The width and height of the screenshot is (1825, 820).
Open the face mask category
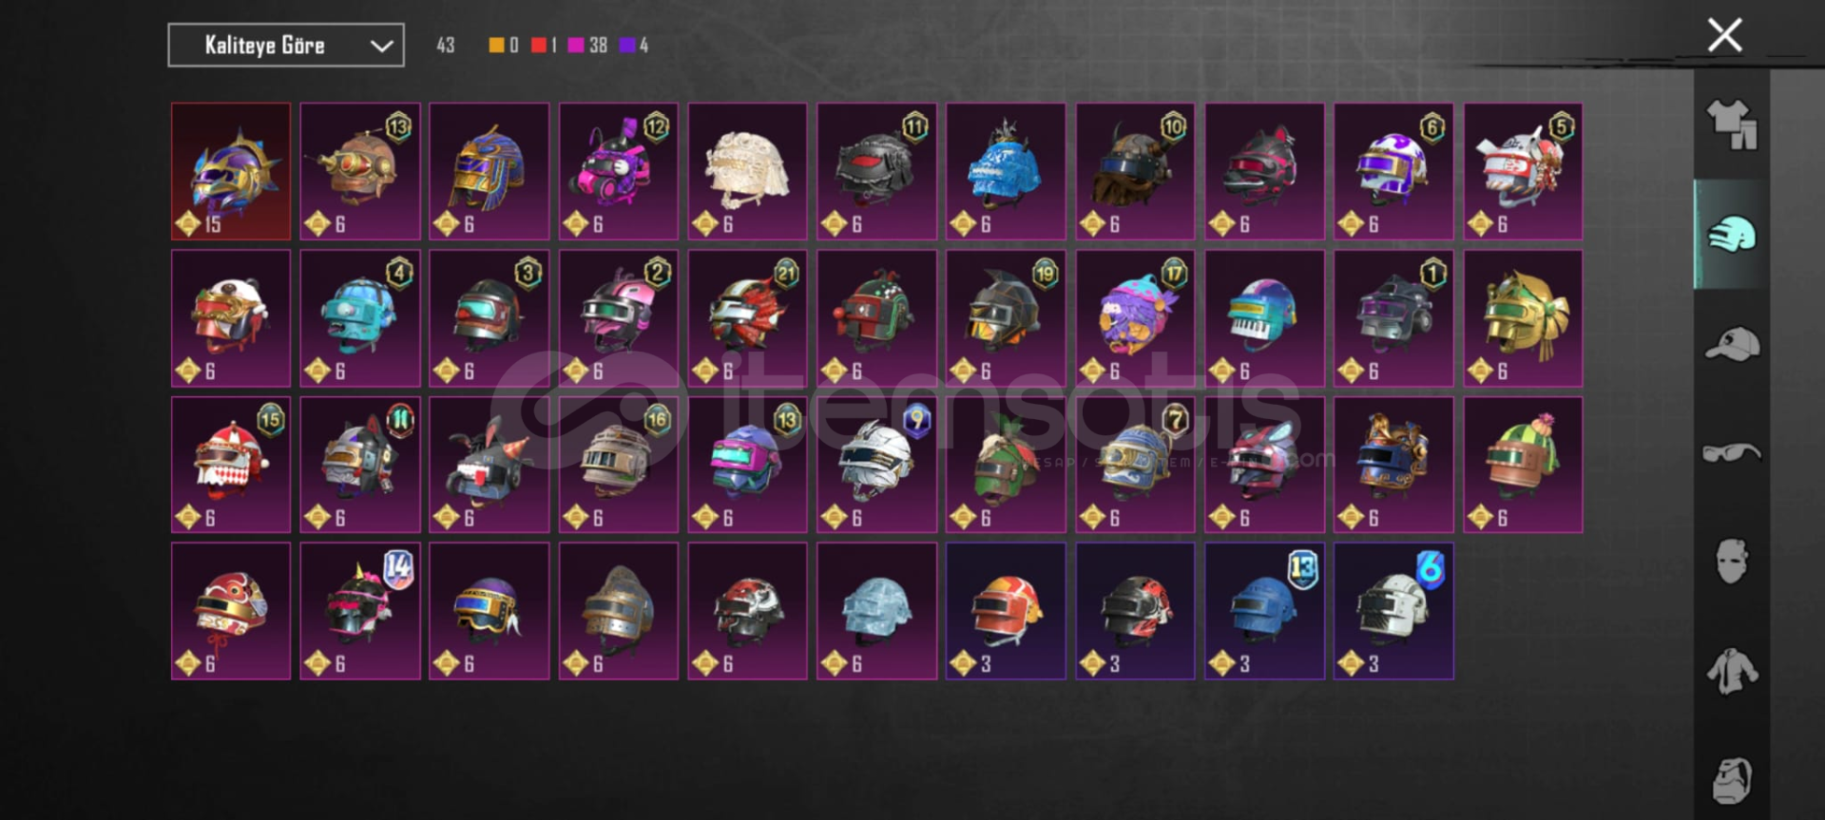point(1732,561)
